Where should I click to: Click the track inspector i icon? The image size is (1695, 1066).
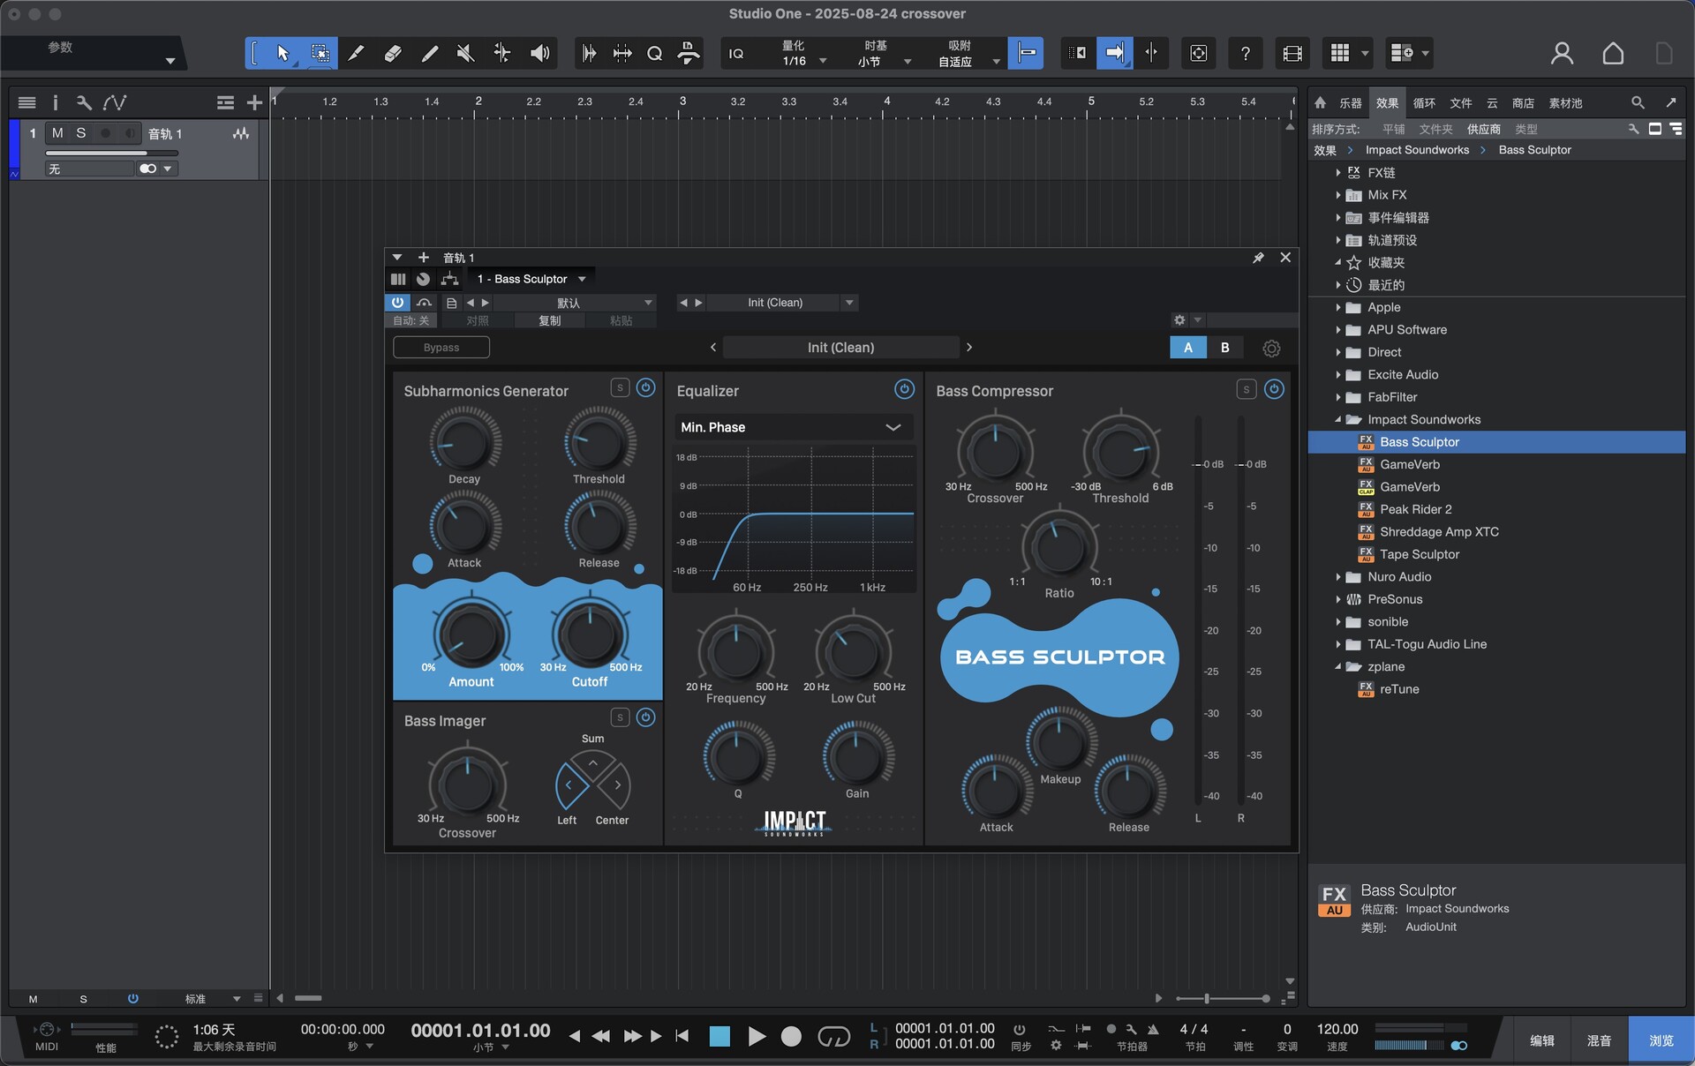click(x=55, y=103)
